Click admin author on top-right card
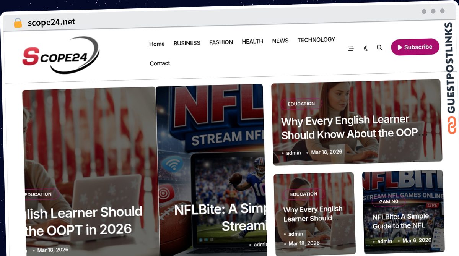This screenshot has width=459, height=256. (x=293, y=153)
